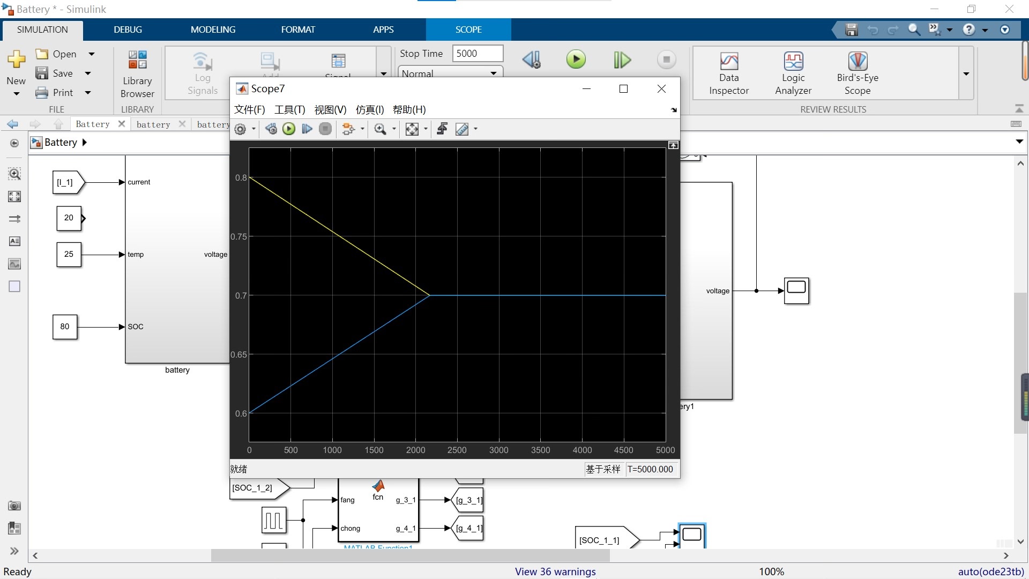Maximize axes button in scope plot corner
The height and width of the screenshot is (579, 1029).
pos(673,145)
